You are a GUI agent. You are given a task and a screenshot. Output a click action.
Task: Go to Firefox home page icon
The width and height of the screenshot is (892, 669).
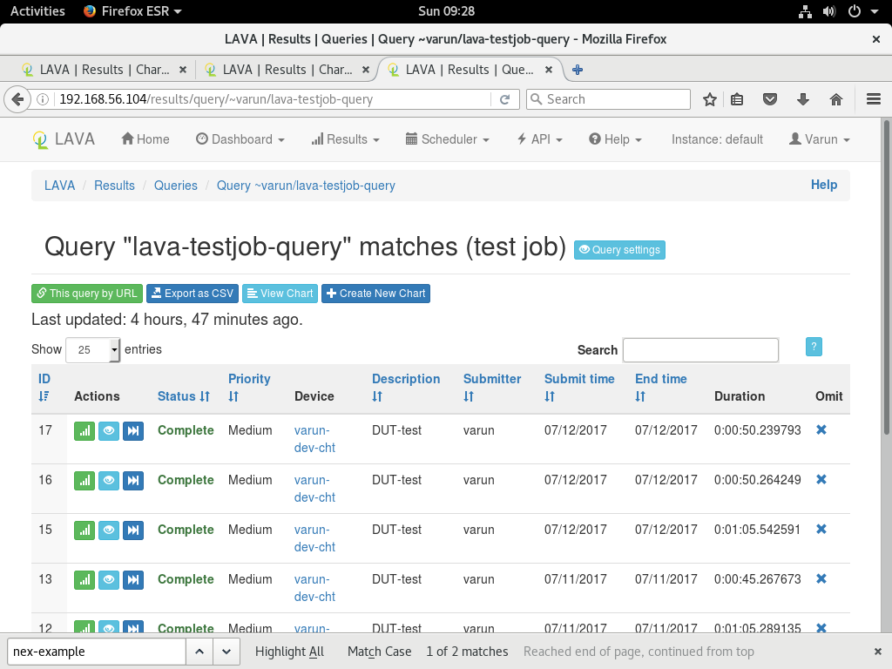point(836,99)
